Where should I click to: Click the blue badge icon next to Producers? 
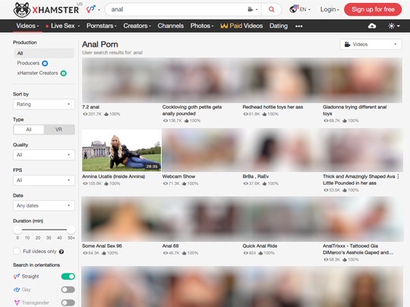tap(45, 63)
